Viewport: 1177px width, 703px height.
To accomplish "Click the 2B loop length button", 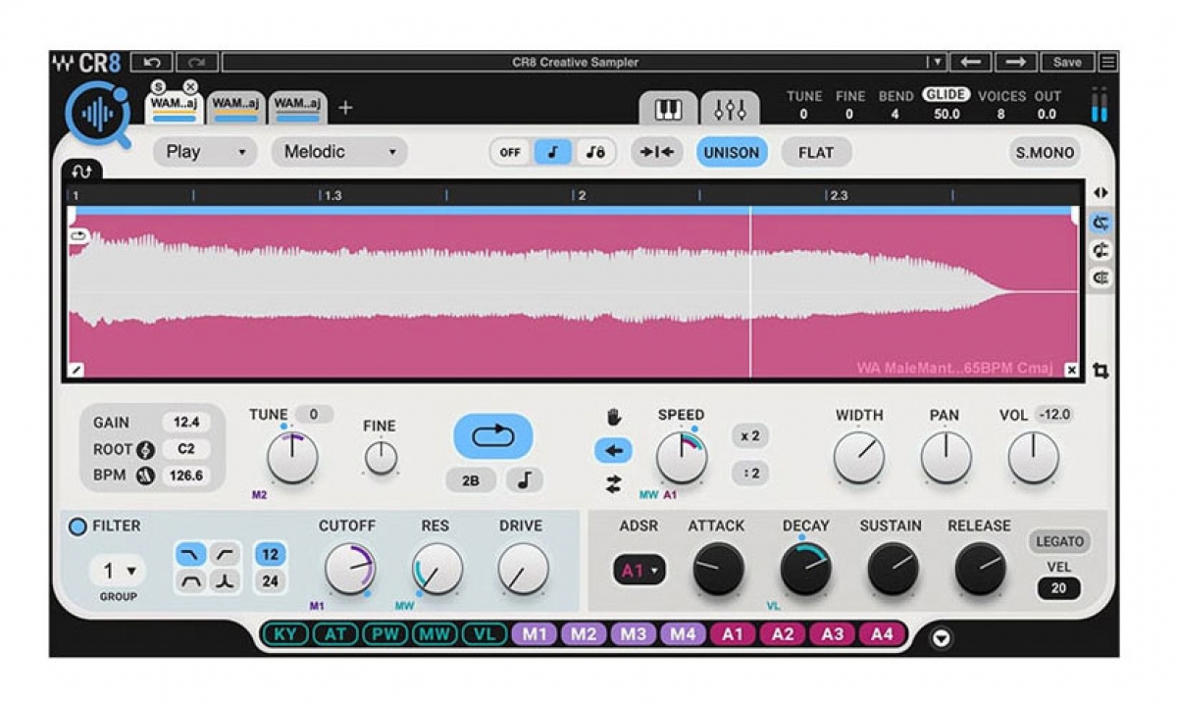I will coord(471,480).
